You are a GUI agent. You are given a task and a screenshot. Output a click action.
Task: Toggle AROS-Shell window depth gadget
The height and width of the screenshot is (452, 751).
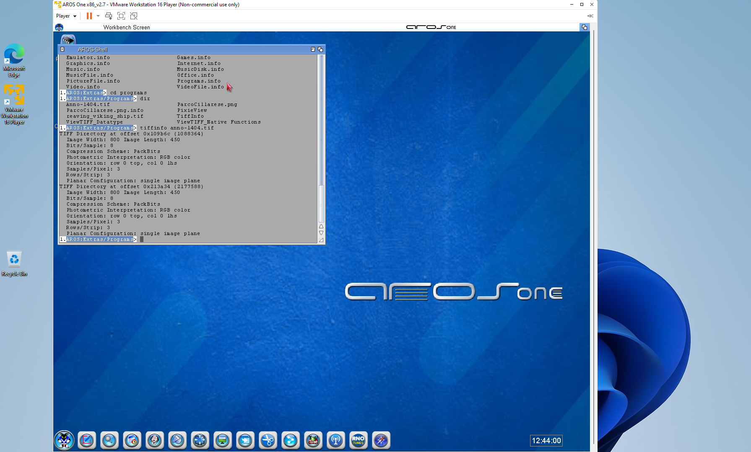[x=320, y=49]
